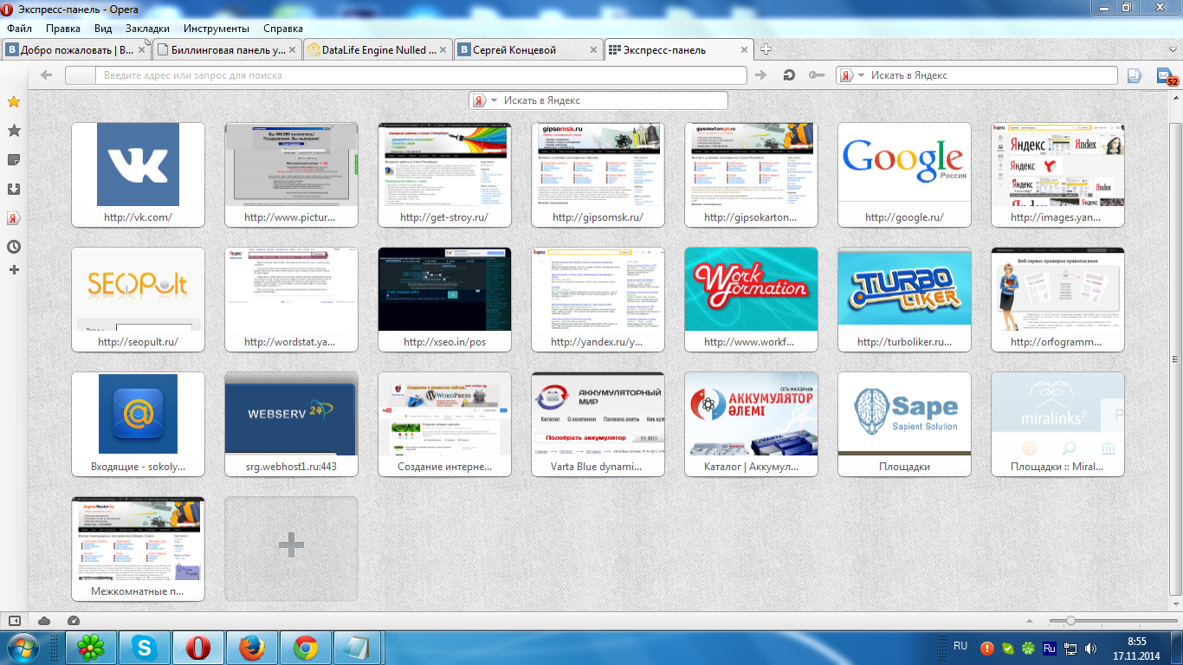The image size is (1183, 665).
Task: Open the srg.webhost1.ru:443 speed dial tile
Action: tap(291, 423)
